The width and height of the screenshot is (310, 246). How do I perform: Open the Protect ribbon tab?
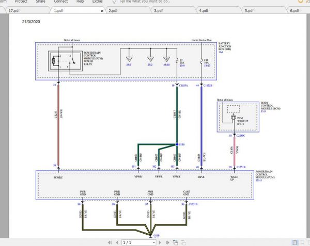pyautogui.click(x=21, y=2)
